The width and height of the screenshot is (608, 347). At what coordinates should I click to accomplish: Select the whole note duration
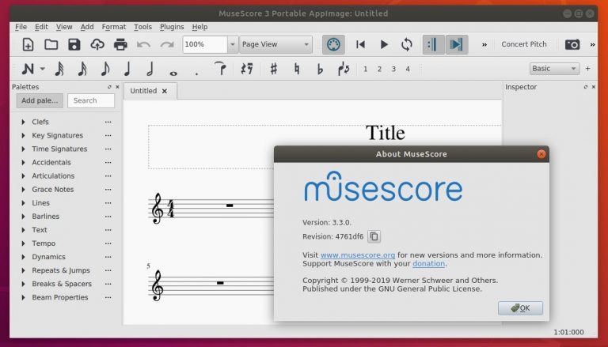[173, 73]
